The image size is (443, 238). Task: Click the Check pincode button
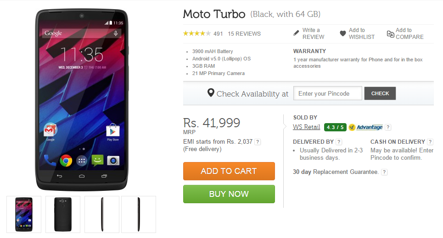tap(380, 93)
